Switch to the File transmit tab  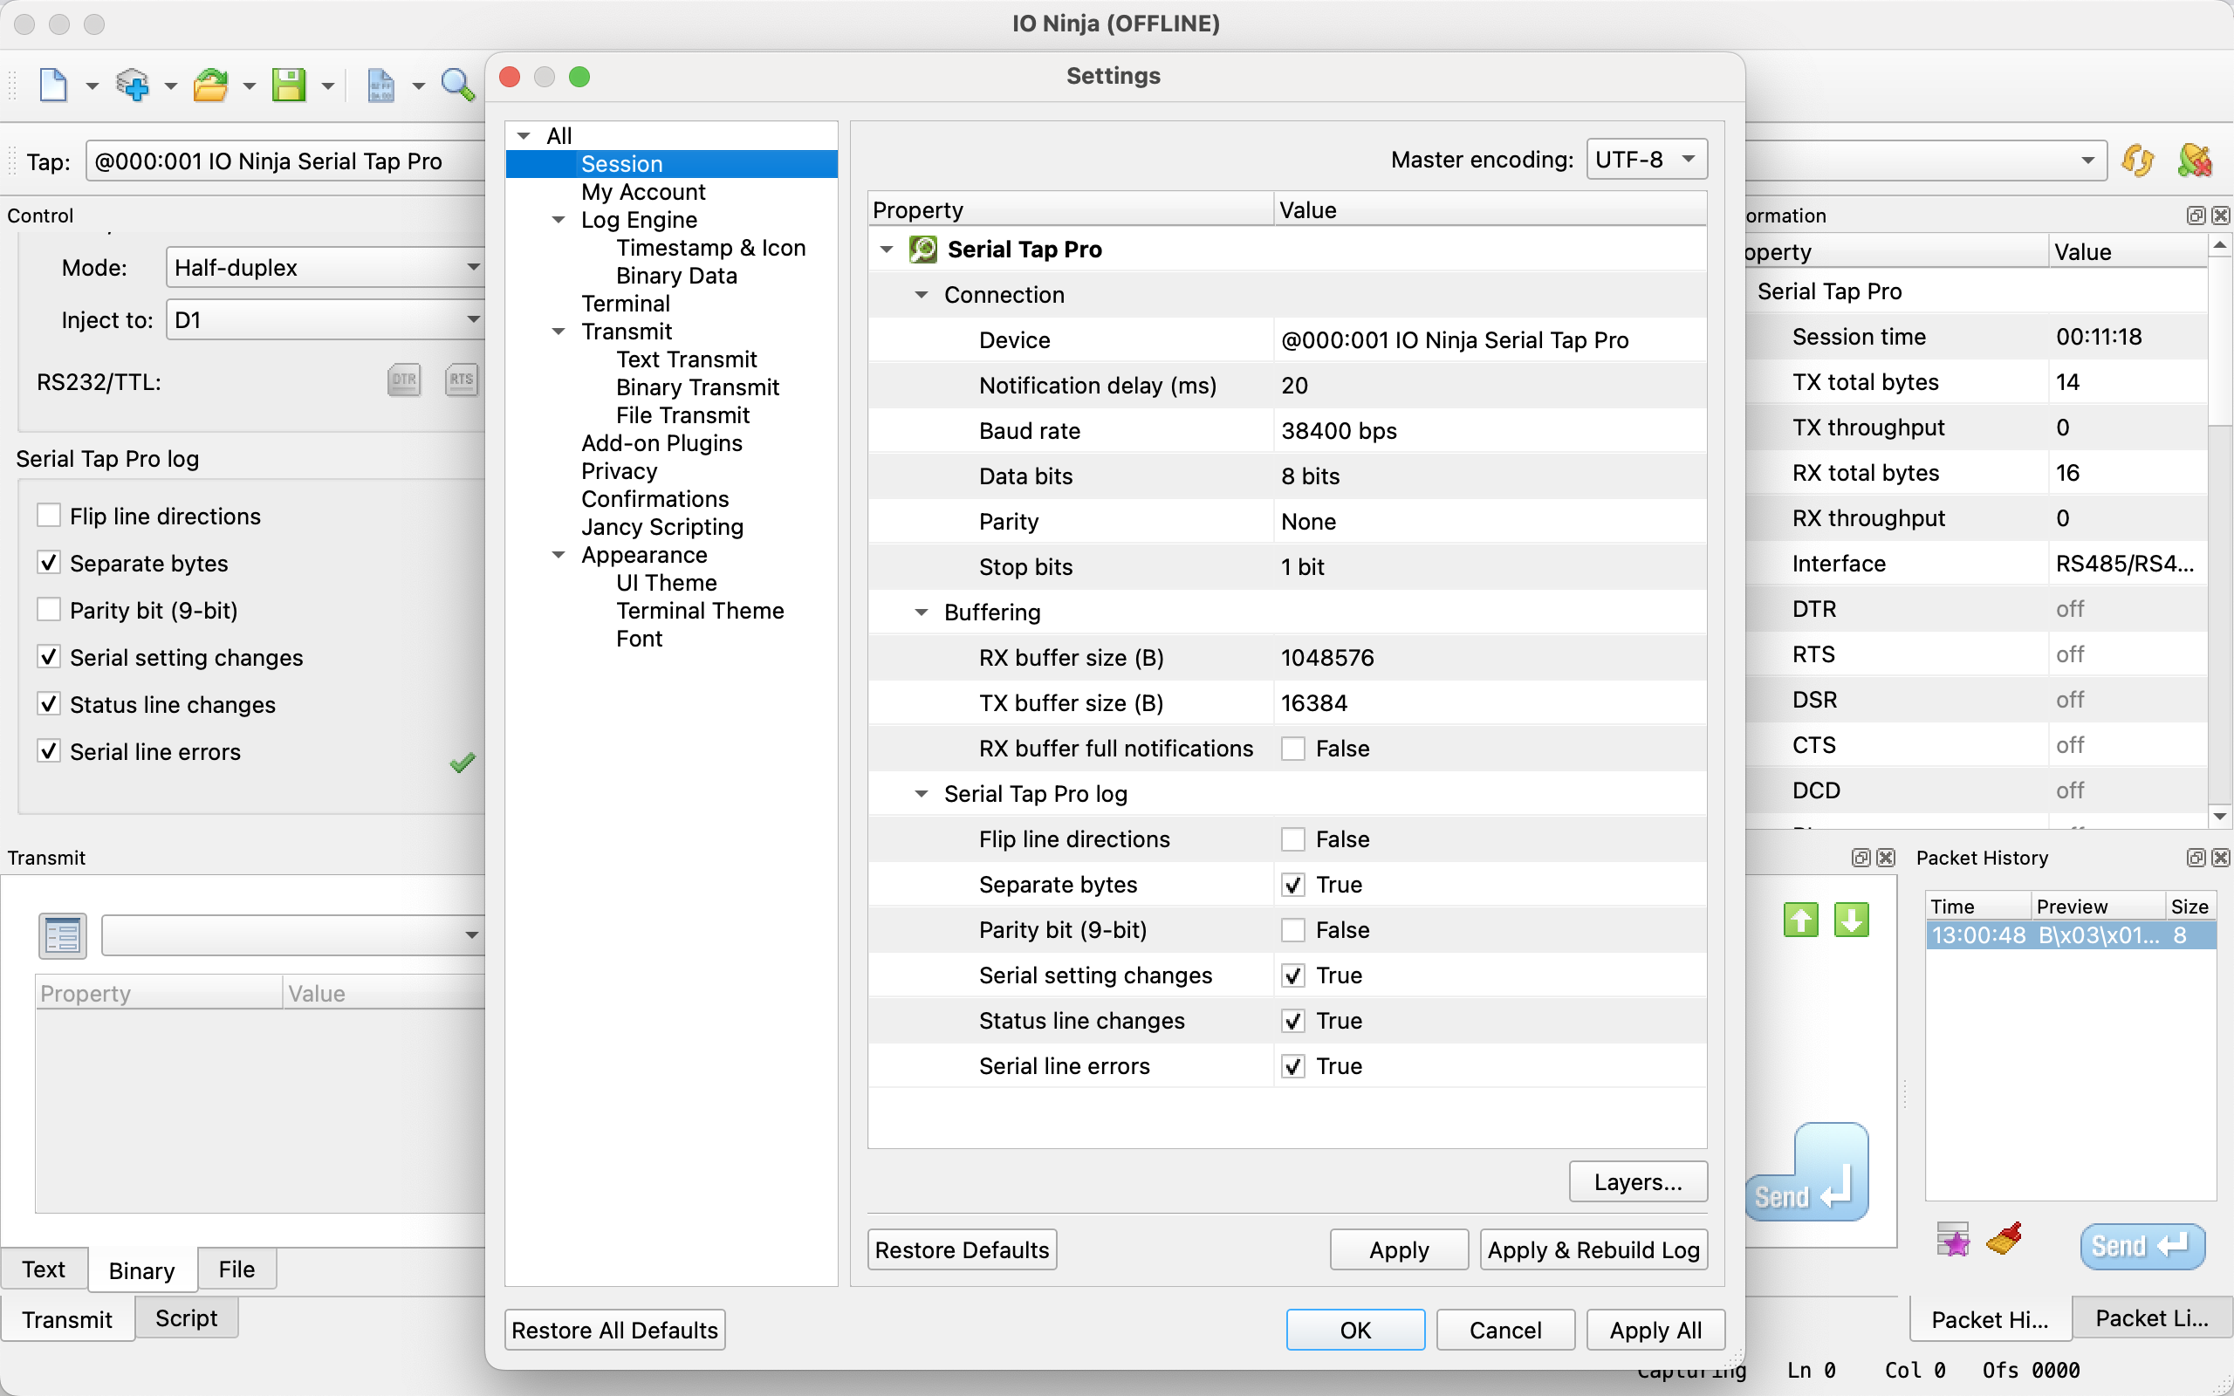tap(236, 1269)
